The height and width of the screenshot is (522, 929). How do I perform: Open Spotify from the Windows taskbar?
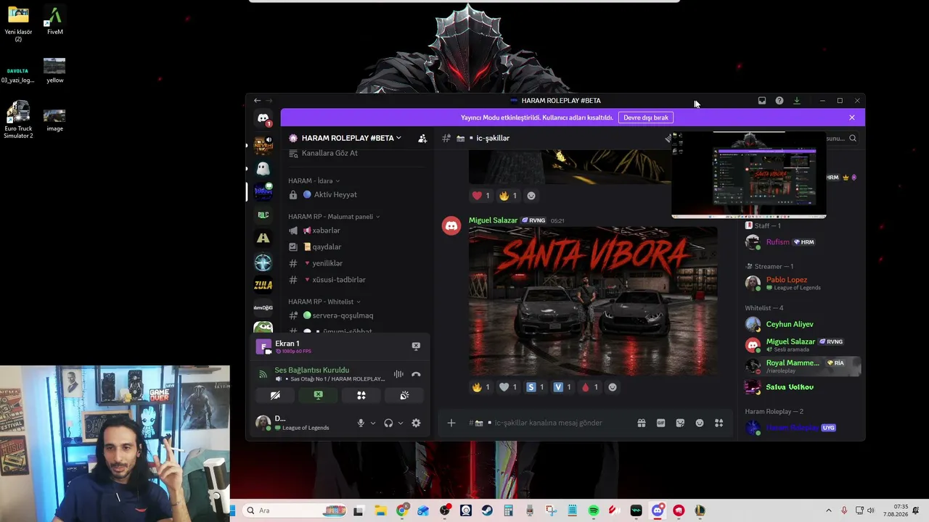click(594, 510)
